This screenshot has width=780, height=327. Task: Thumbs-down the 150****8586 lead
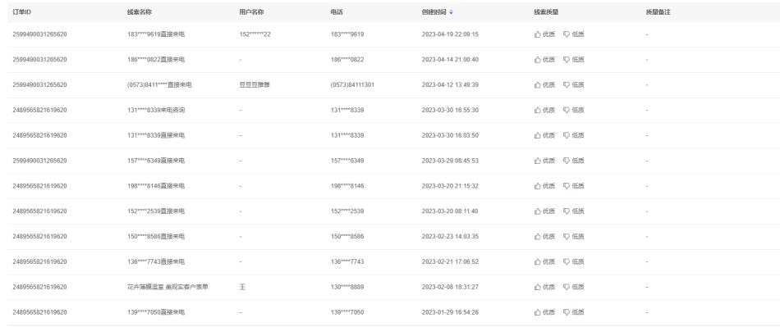pos(574,237)
